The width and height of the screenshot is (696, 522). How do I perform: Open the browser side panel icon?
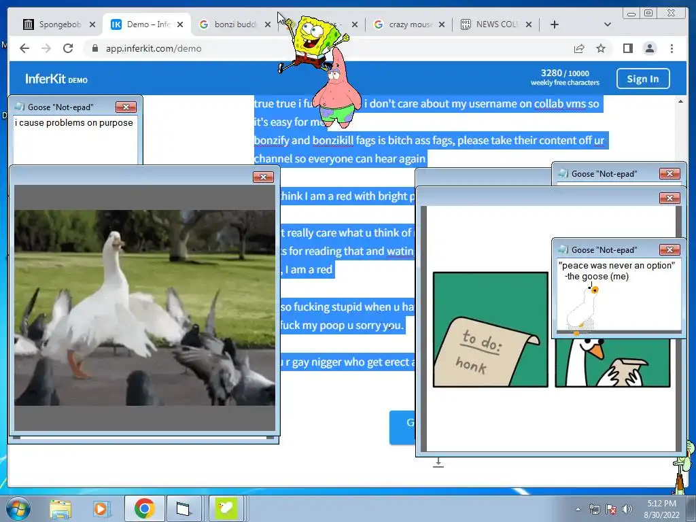click(x=627, y=48)
